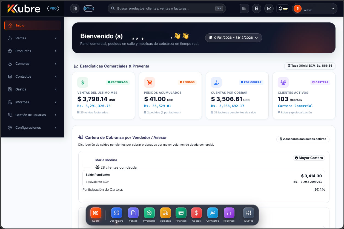Expand the Contactos sidebar menu
The image size is (344, 229).
click(x=33, y=77)
